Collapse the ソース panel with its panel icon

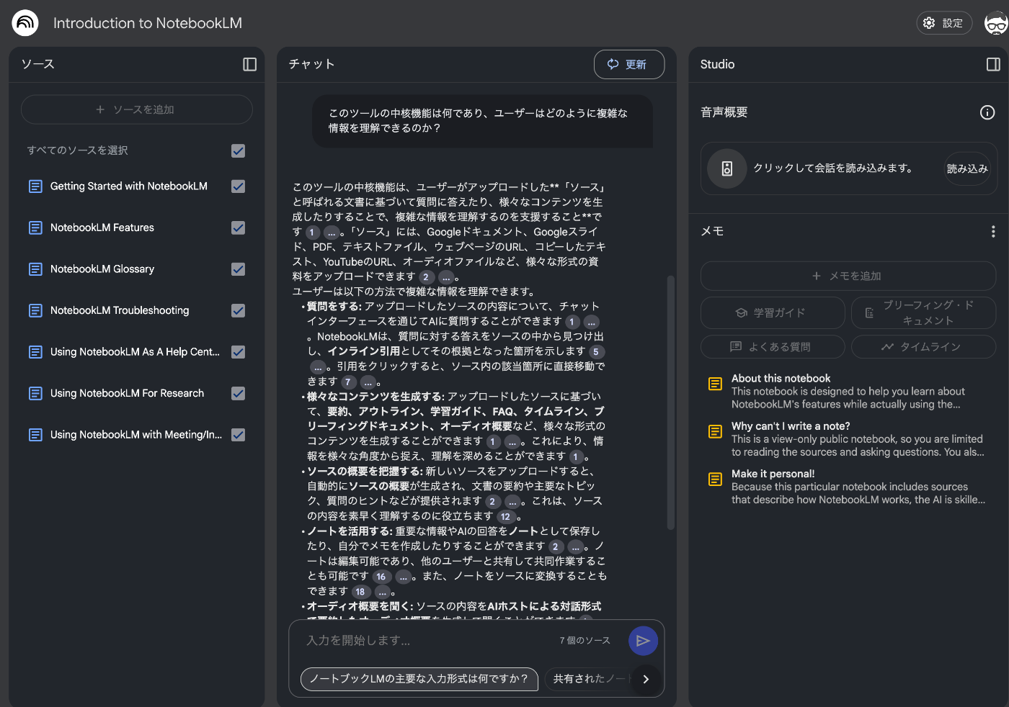pyautogui.click(x=249, y=64)
